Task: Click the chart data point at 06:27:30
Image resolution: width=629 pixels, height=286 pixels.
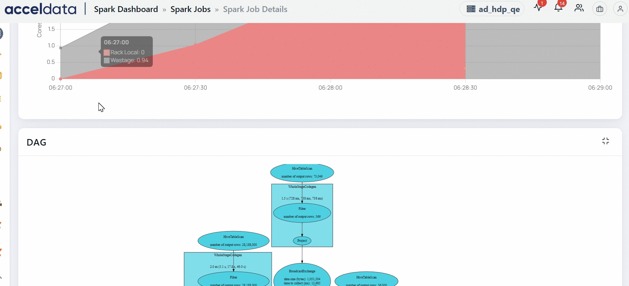Action: 195,44
